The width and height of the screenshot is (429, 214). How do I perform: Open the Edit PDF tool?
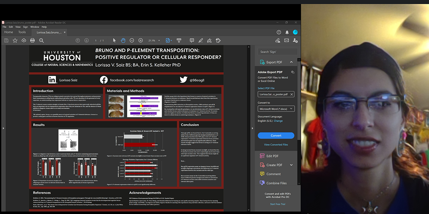pos(272,156)
